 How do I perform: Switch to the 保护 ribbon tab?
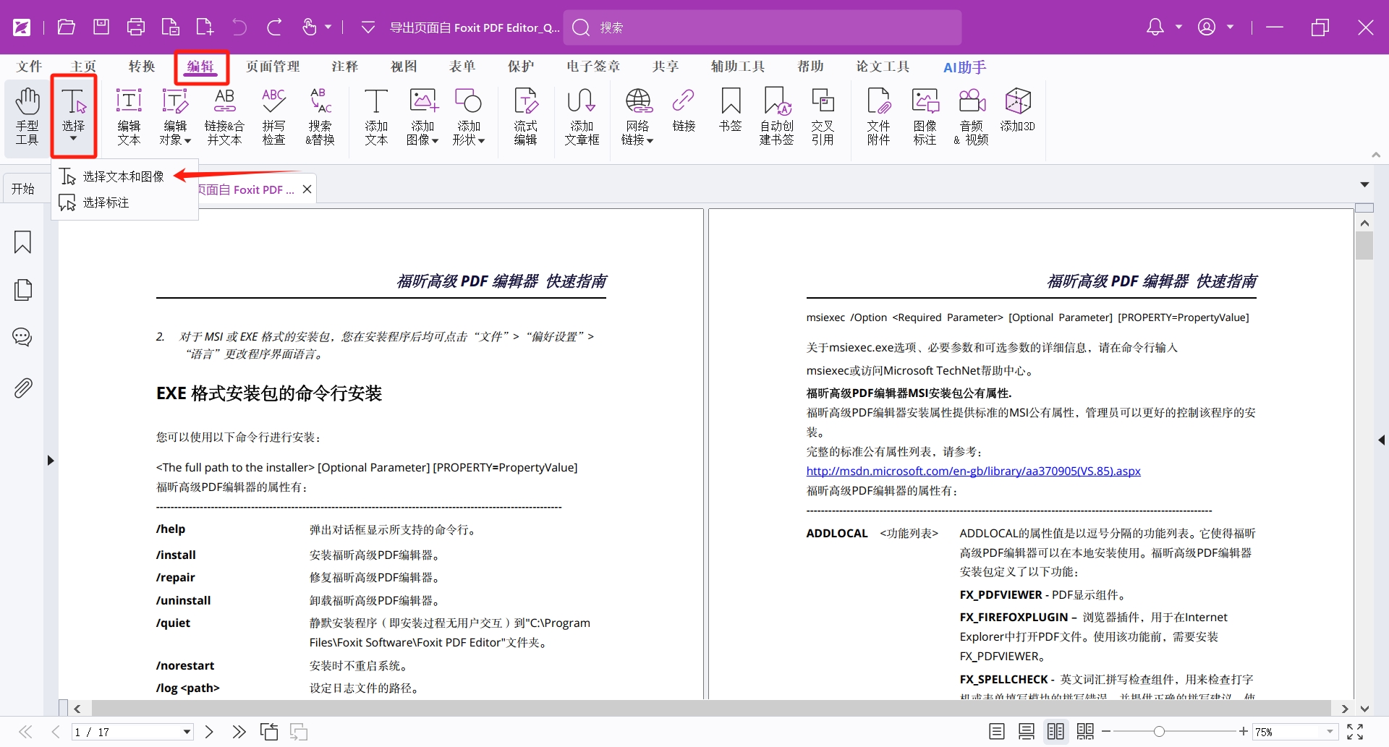pyautogui.click(x=521, y=67)
